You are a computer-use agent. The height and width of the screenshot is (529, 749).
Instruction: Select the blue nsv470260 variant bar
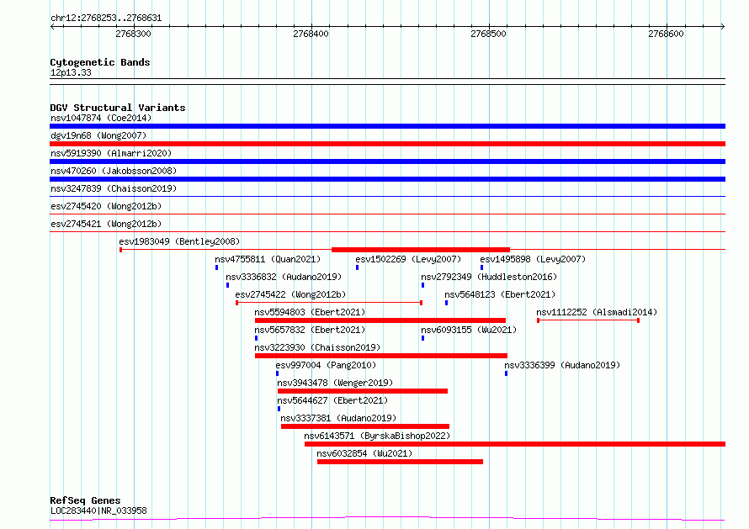[x=387, y=179]
